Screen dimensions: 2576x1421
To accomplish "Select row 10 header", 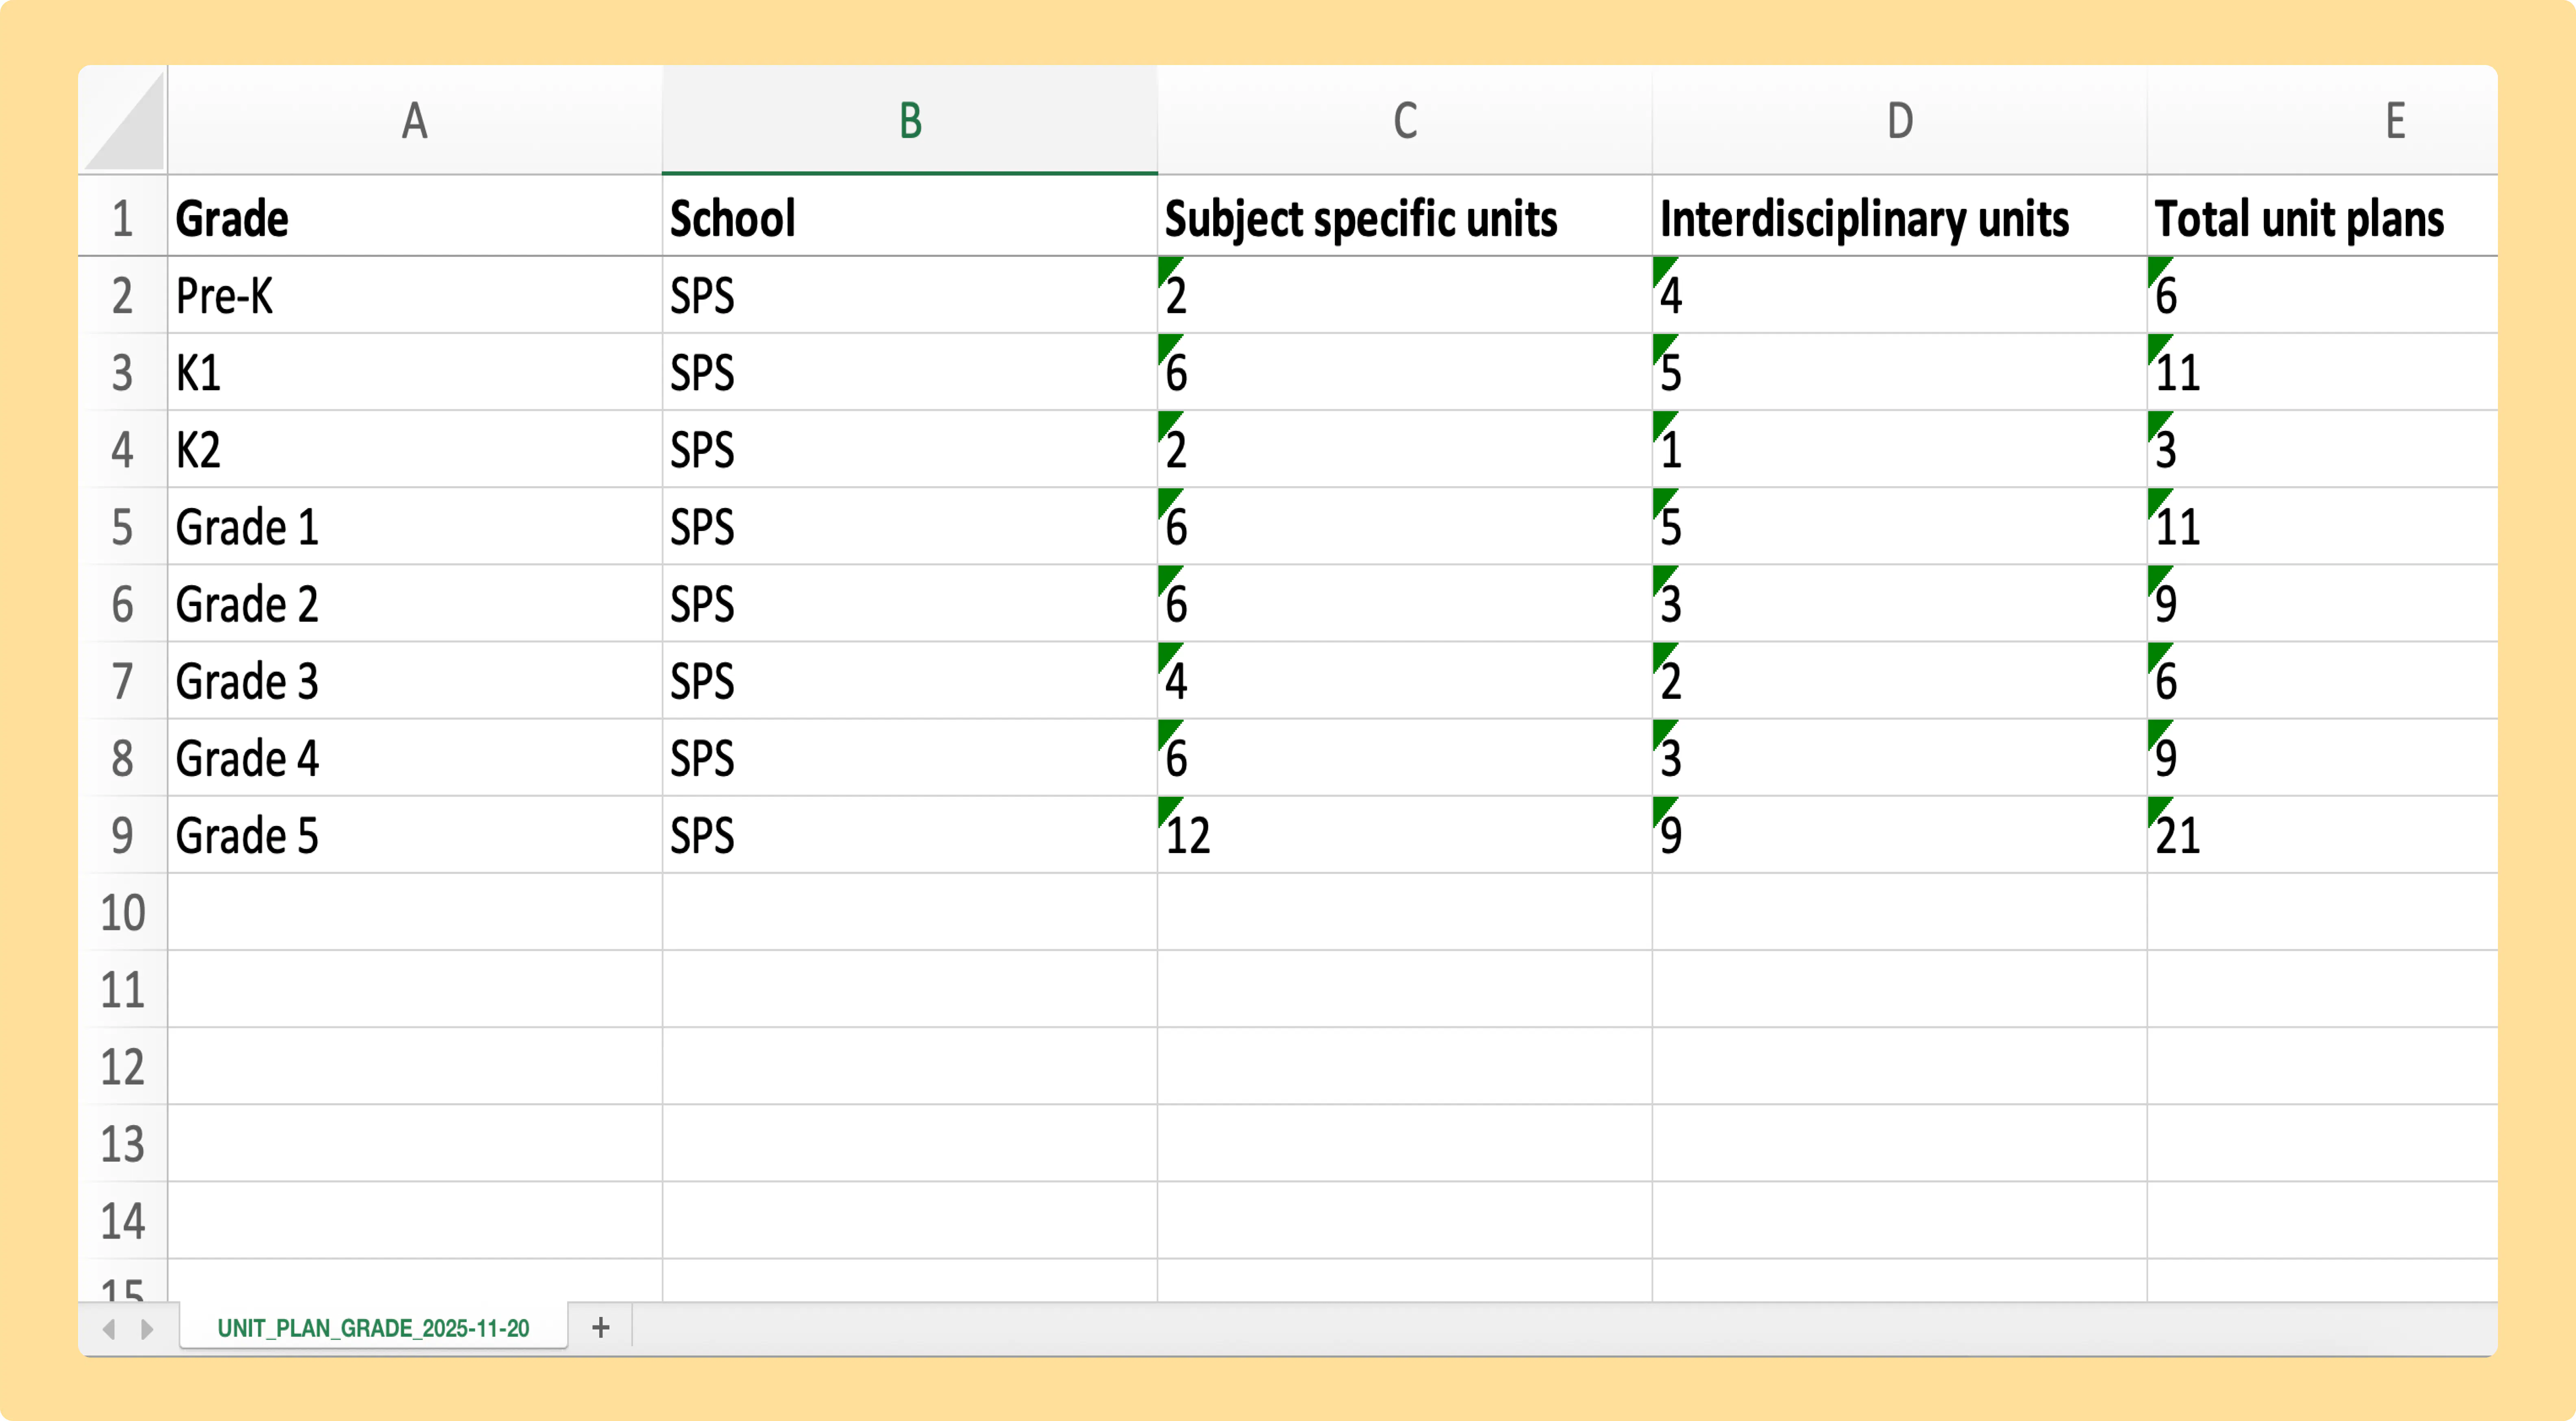I will click(123, 912).
